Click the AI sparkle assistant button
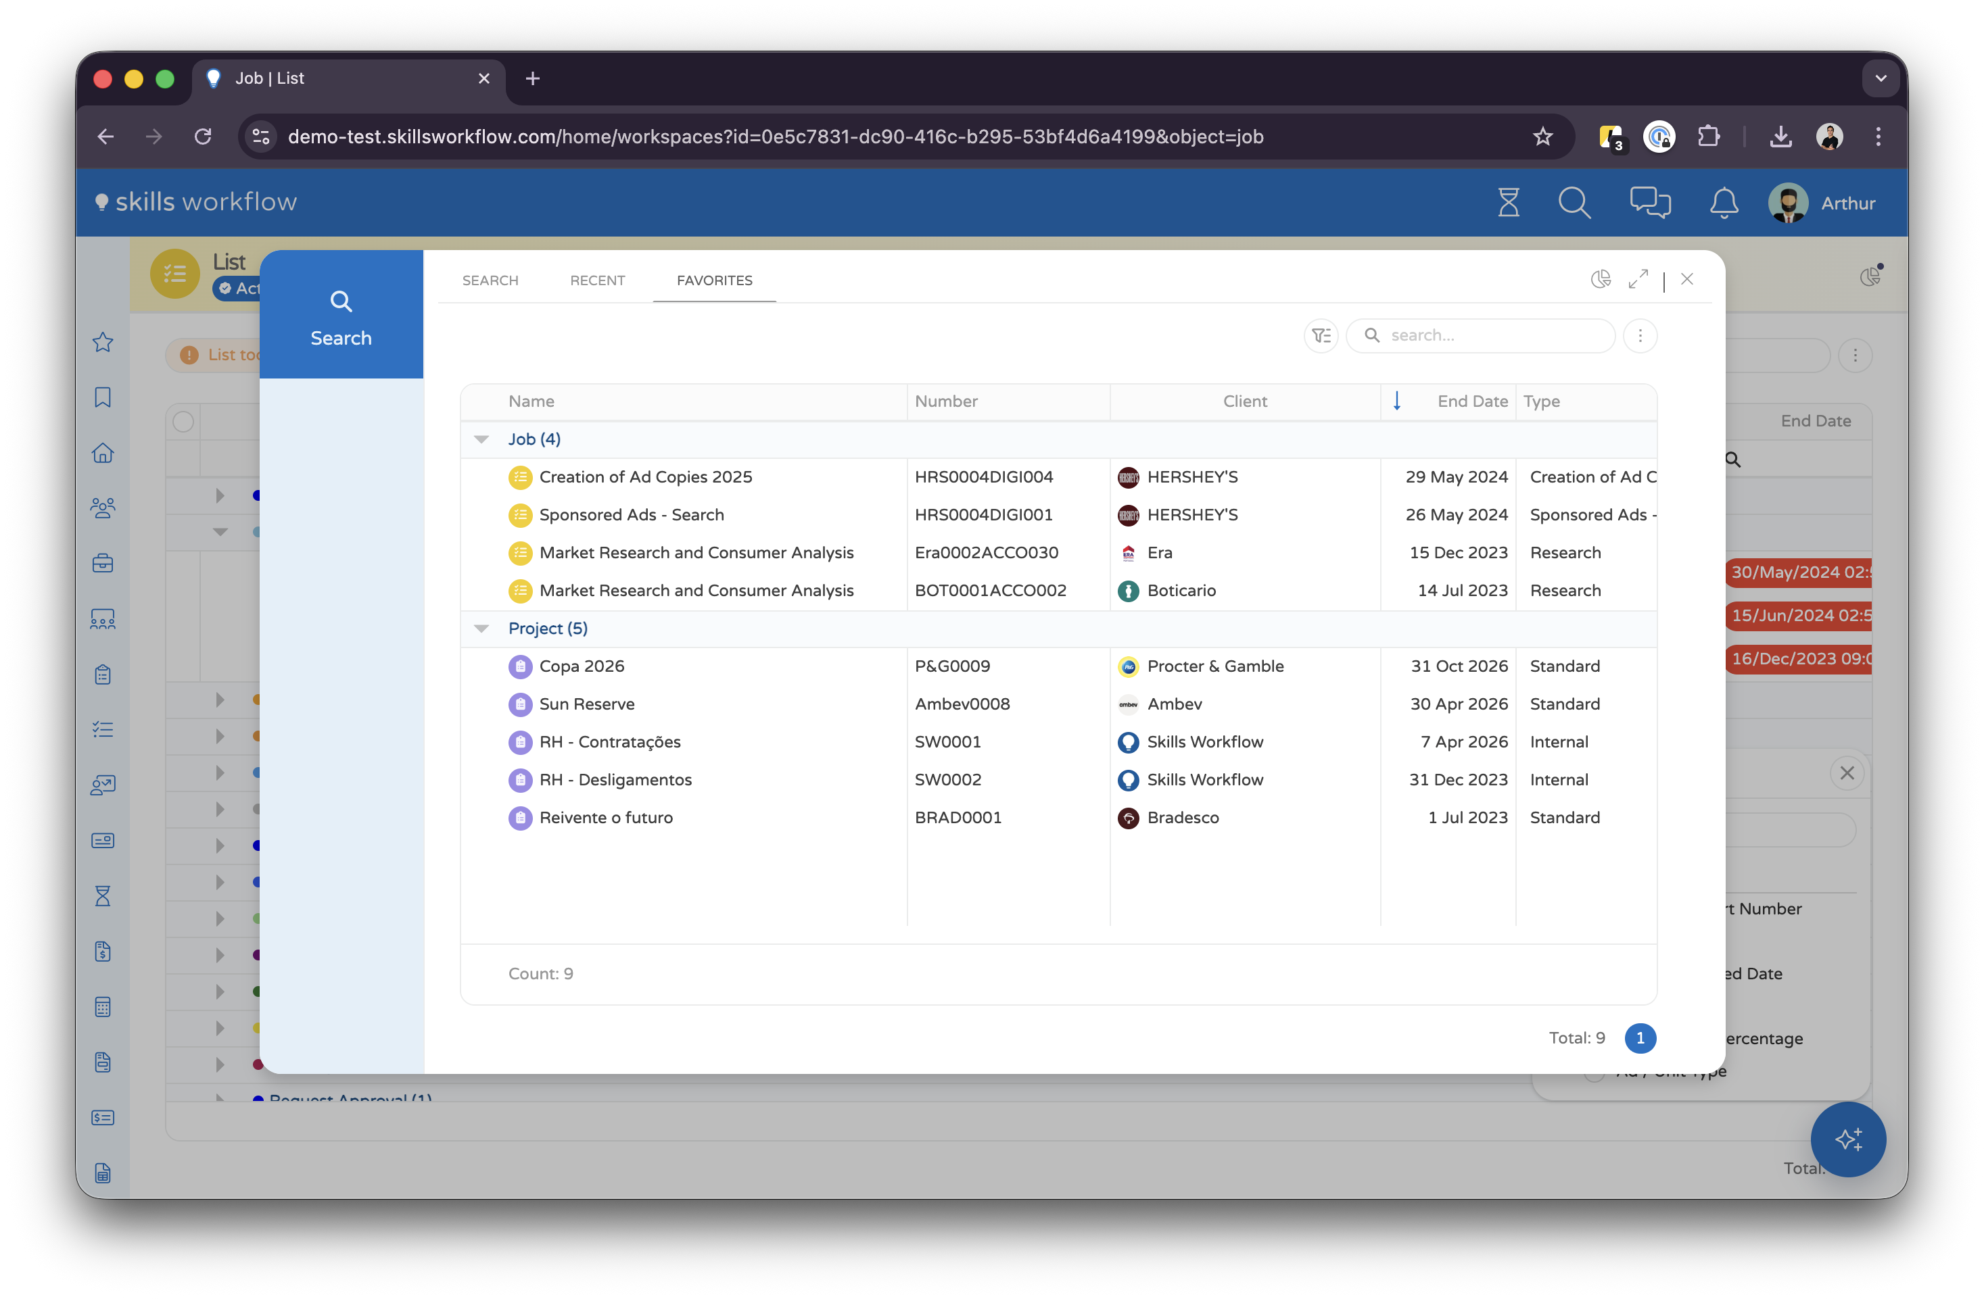 tap(1847, 1138)
